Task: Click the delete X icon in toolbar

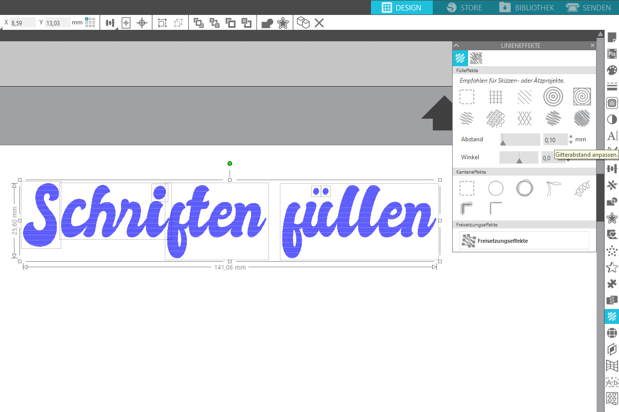Action: coord(319,23)
